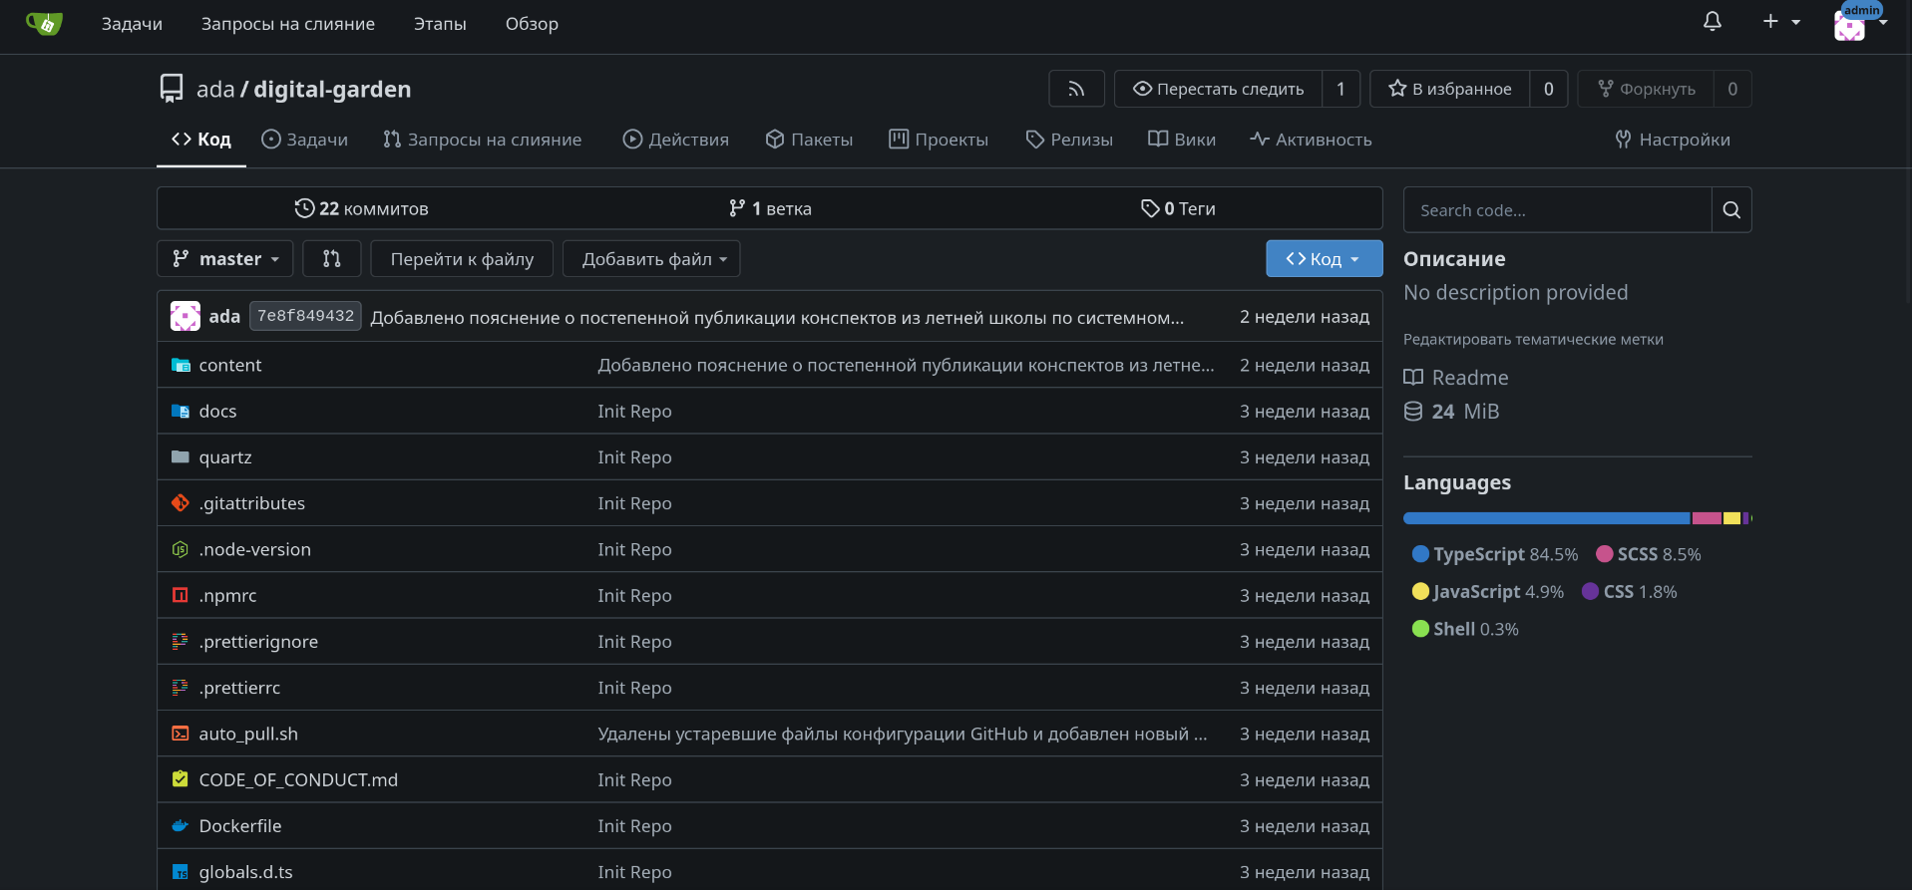Click the yellow JavaScript language bar segment
The height and width of the screenshot is (890, 1912).
click(1732, 518)
